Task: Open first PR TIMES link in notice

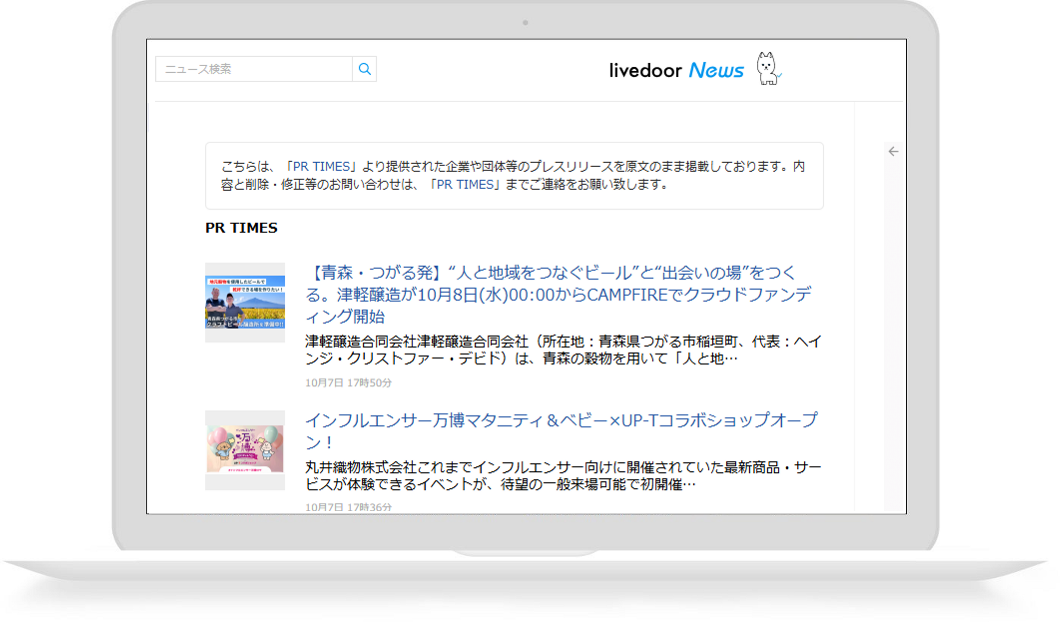Action: 321,167
